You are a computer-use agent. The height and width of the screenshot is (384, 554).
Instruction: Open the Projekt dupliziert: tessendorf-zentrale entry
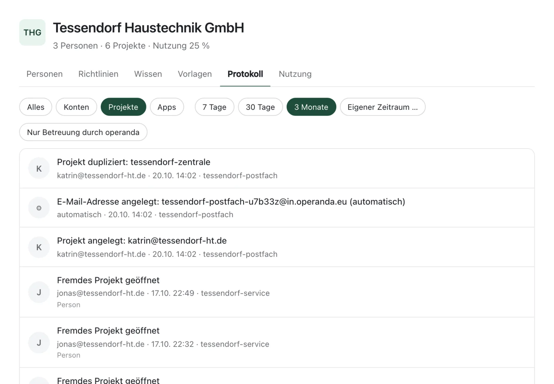coord(277,169)
